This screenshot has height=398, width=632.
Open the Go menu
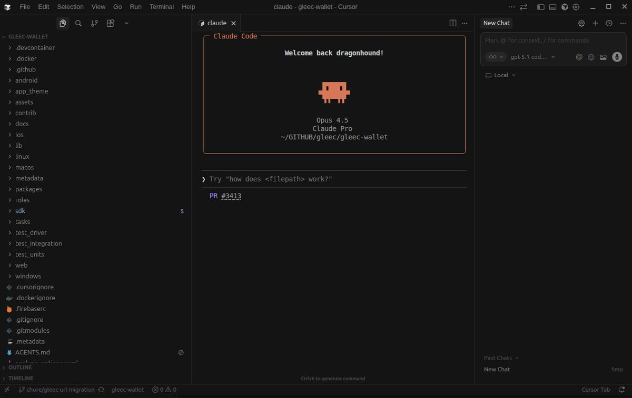pyautogui.click(x=117, y=7)
